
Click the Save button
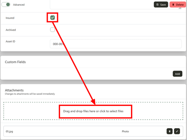tap(161, 5)
